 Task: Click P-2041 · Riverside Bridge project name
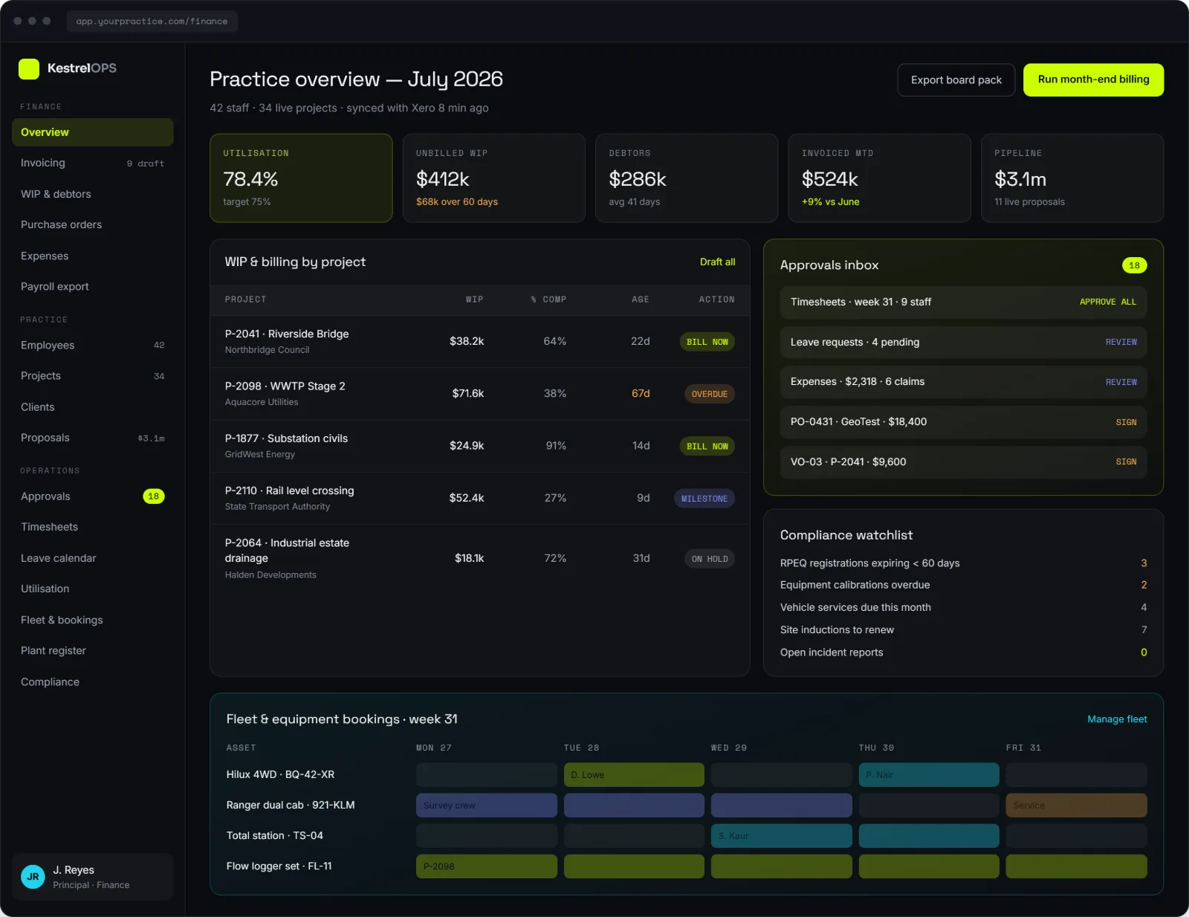point(287,334)
